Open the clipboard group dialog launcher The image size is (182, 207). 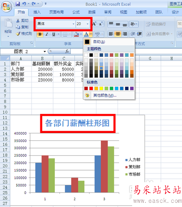(32, 43)
